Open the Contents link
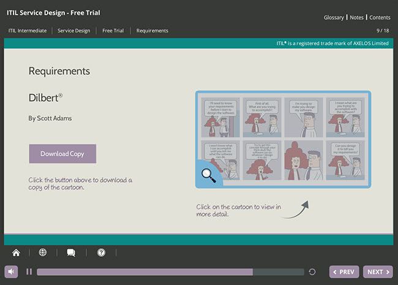 click(380, 18)
